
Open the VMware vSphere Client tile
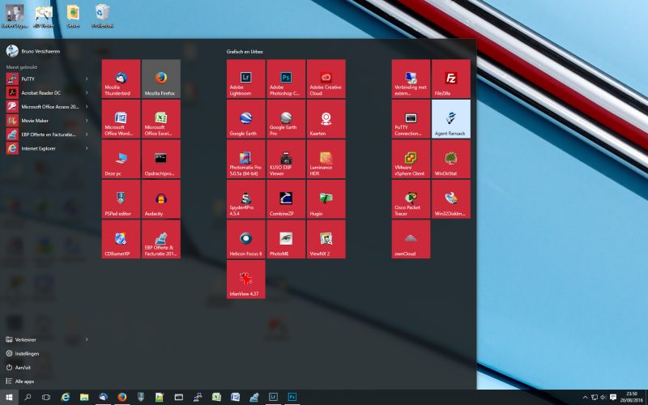411,159
